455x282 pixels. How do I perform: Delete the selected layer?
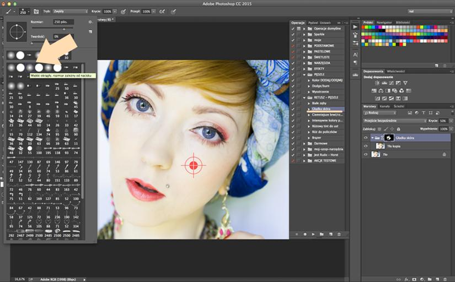pyautogui.click(x=445, y=279)
